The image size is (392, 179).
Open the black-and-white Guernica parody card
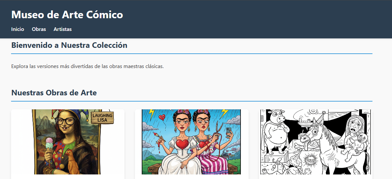pos(316,144)
